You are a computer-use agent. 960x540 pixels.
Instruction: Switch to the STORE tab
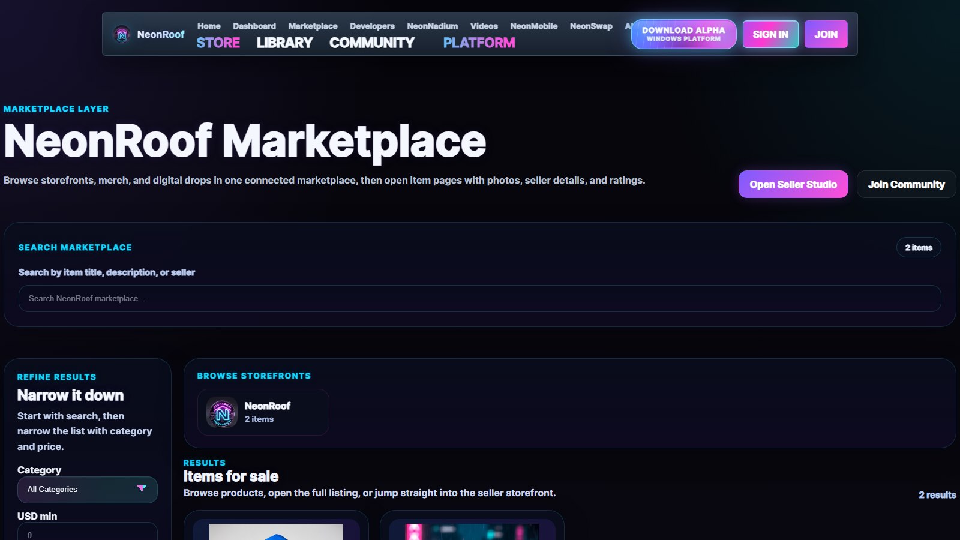218,43
